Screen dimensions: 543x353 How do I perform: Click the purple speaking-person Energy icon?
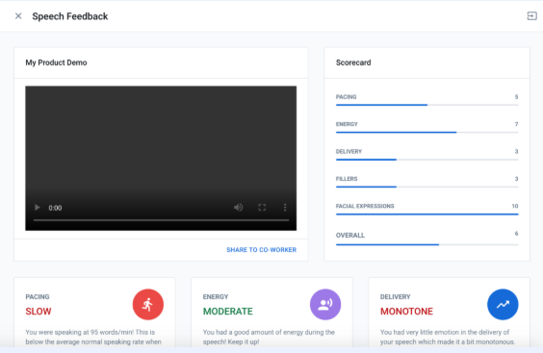coord(325,304)
